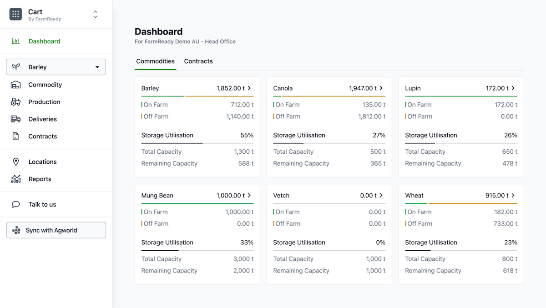Click the Production tractor icon
The image size is (546, 308).
15,102
